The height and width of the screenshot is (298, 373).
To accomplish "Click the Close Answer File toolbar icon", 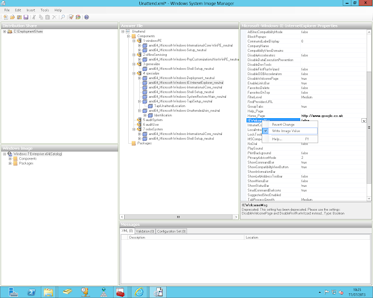I will 19,17.
